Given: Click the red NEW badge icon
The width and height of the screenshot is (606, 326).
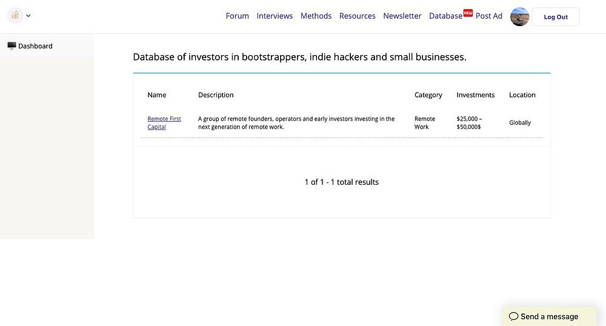Looking at the screenshot, I should pos(468,12).
